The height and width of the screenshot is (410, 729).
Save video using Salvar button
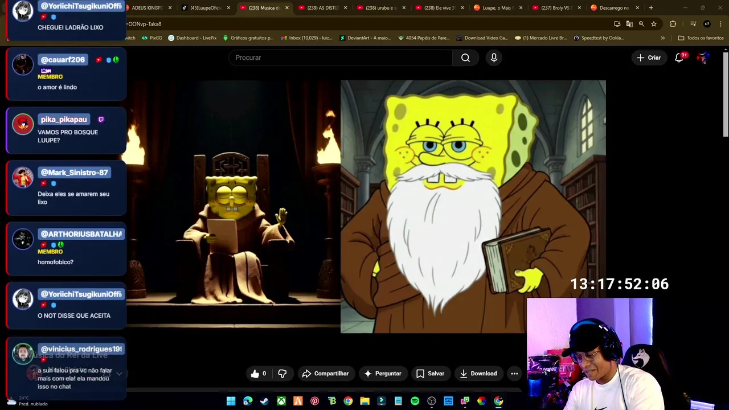(430, 374)
